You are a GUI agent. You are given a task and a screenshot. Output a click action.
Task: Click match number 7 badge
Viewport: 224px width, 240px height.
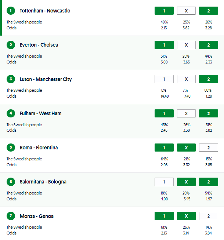pyautogui.click(x=11, y=216)
